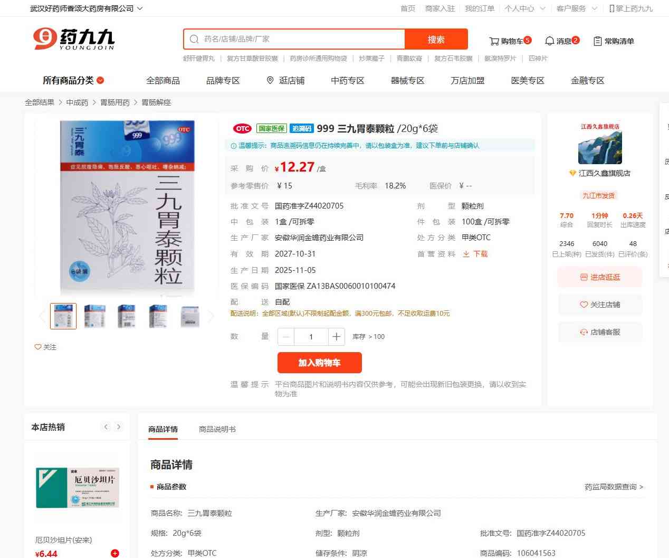
Task: Open the frequent purchase list icon
Action: tap(598, 41)
